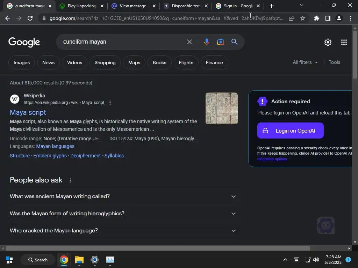Click the browser forward arrow
Viewport: 358px width, 268px height.
[x=19, y=18]
